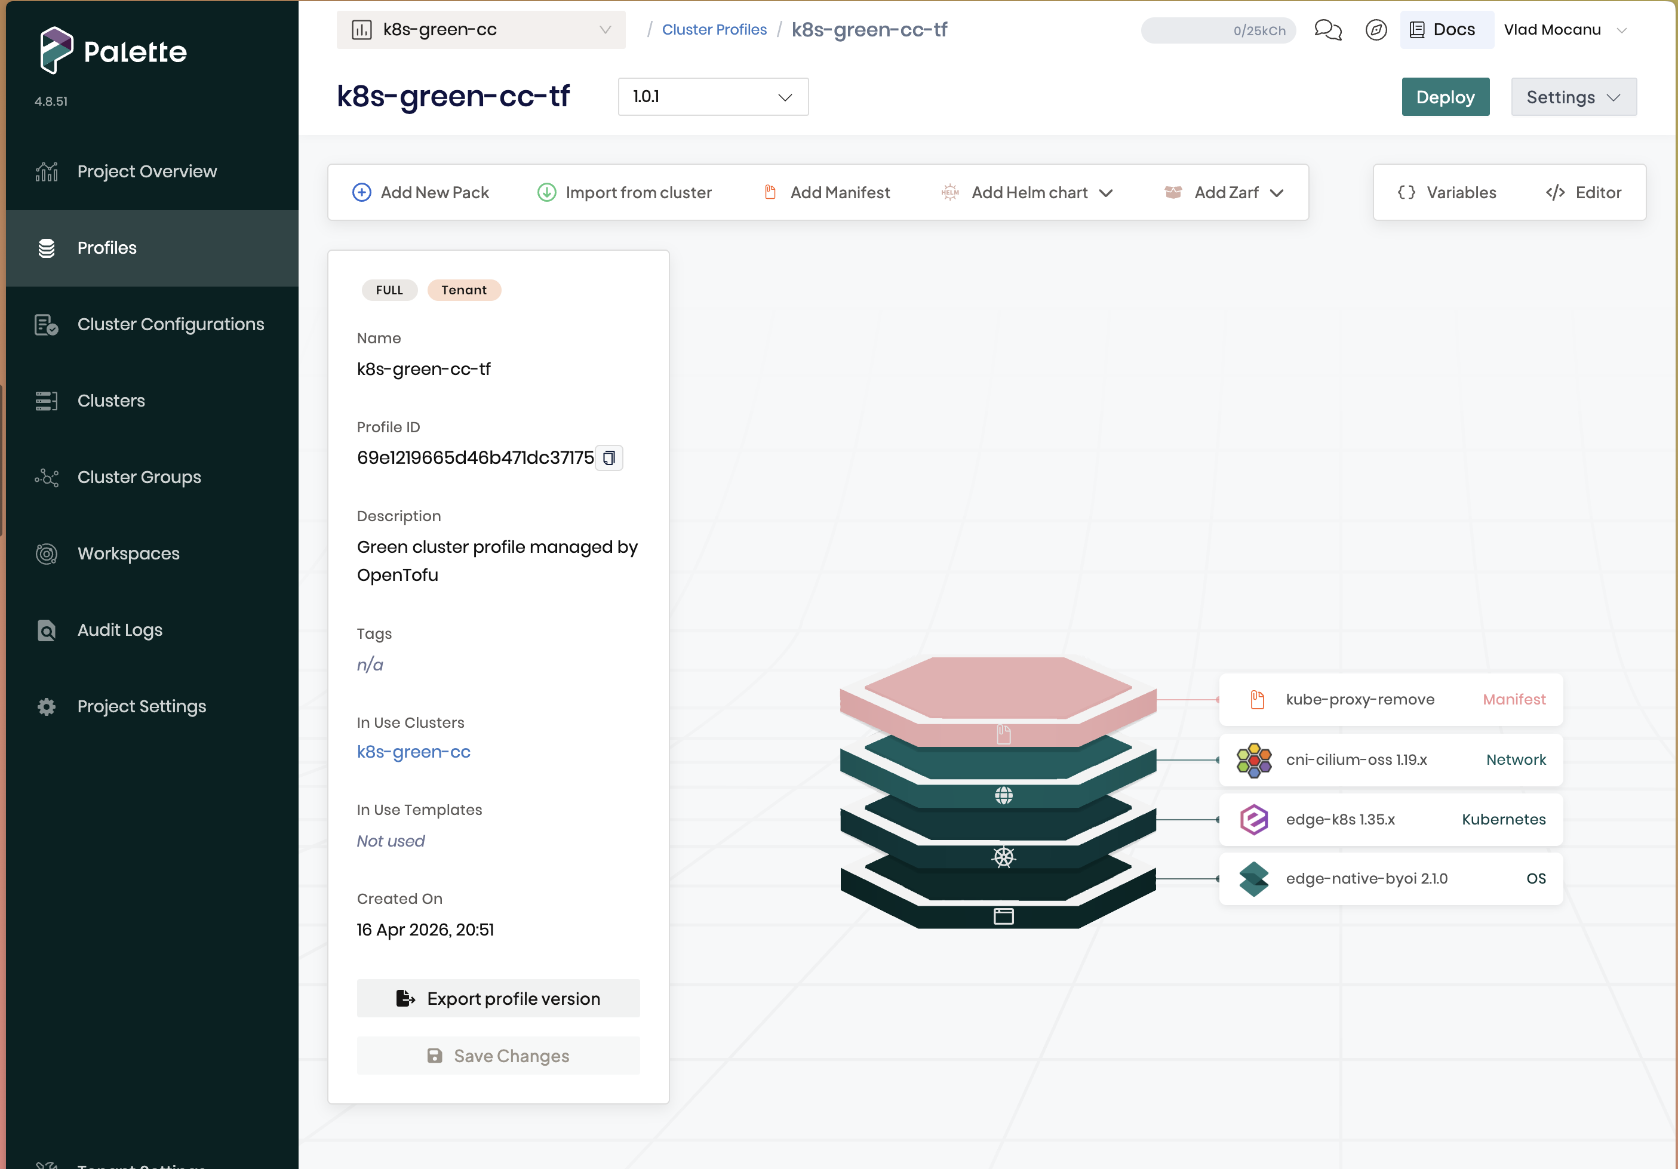Open the profile version 1.0.1 dropdown

click(x=713, y=97)
